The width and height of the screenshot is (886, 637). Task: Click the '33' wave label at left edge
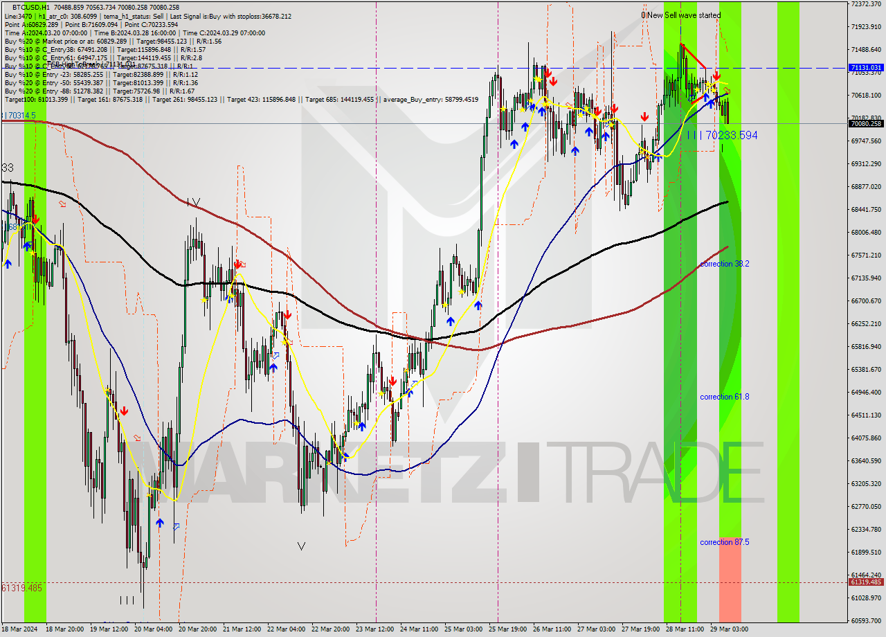[x=8, y=168]
